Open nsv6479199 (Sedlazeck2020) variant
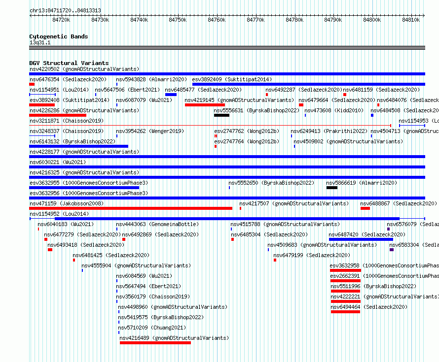This screenshot has height=362, width=439. tap(312, 255)
